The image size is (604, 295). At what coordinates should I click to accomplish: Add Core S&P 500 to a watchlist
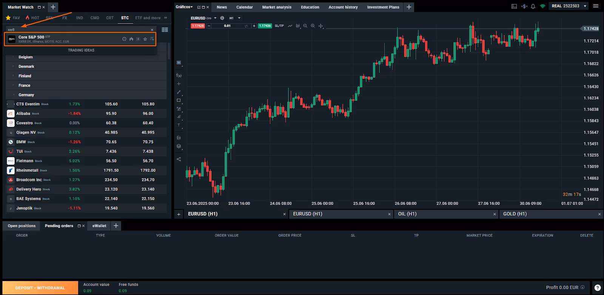pyautogui.click(x=152, y=39)
